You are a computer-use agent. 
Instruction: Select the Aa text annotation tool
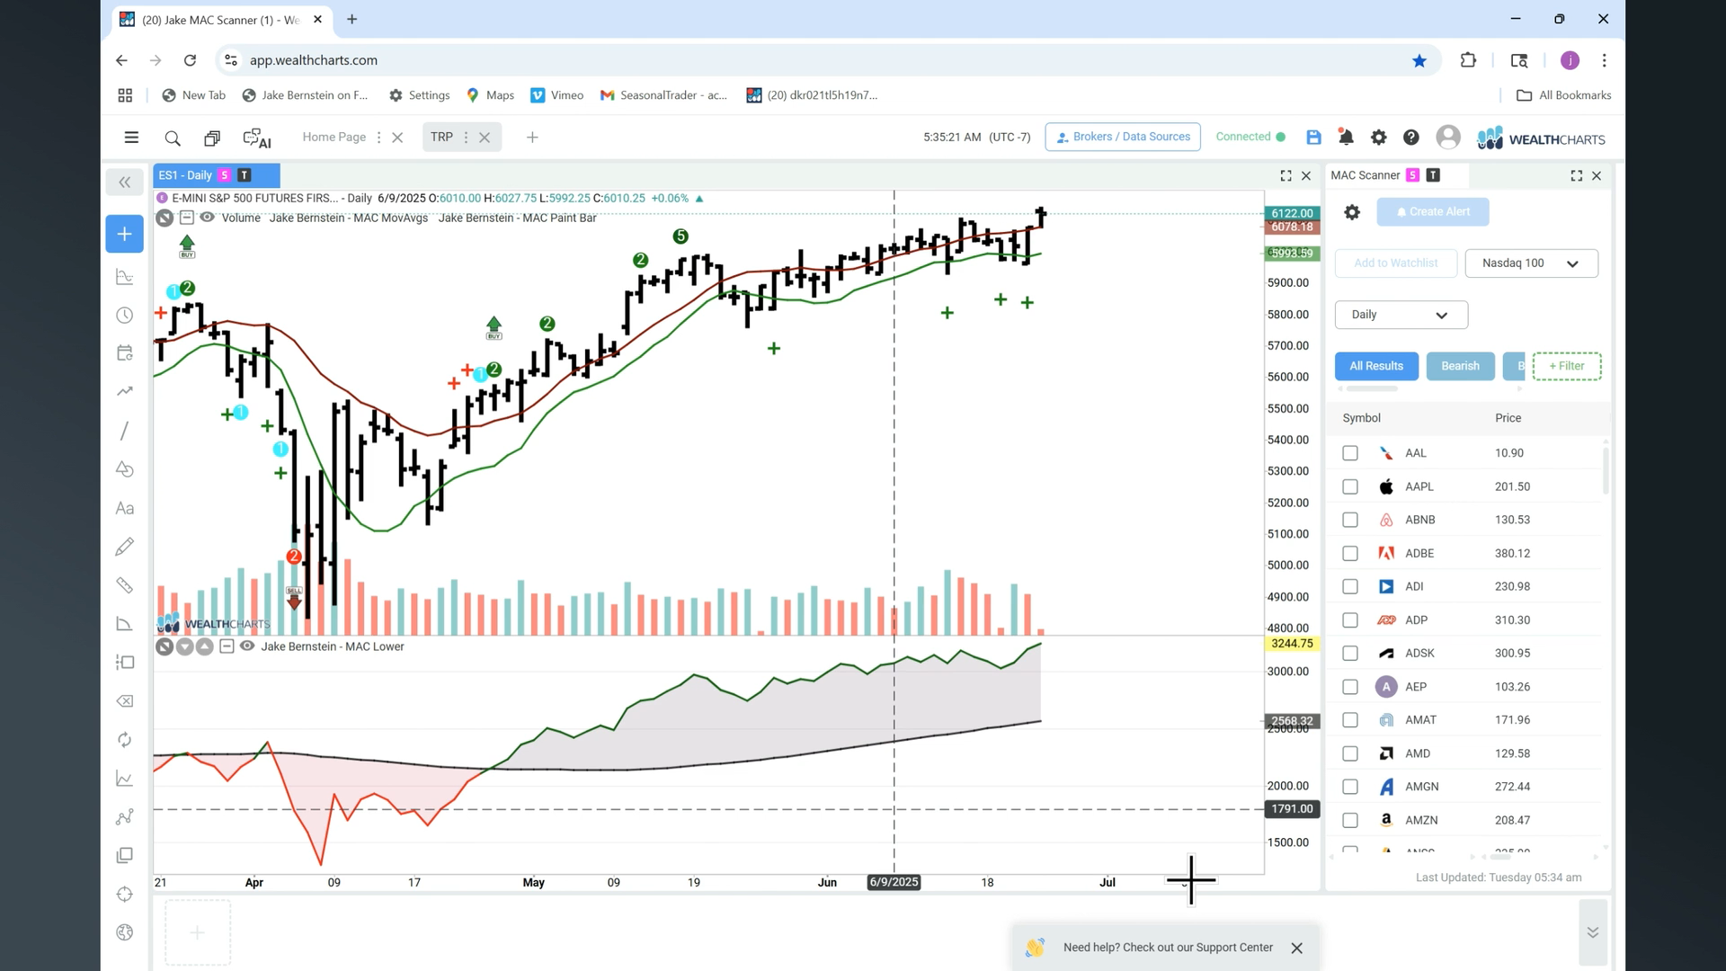125,508
